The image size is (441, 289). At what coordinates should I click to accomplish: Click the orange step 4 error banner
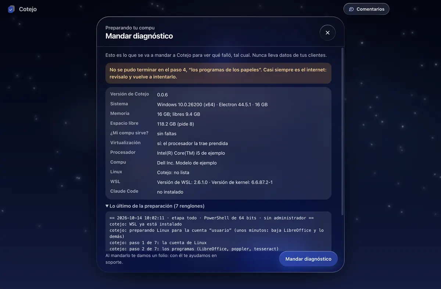pyautogui.click(x=218, y=73)
